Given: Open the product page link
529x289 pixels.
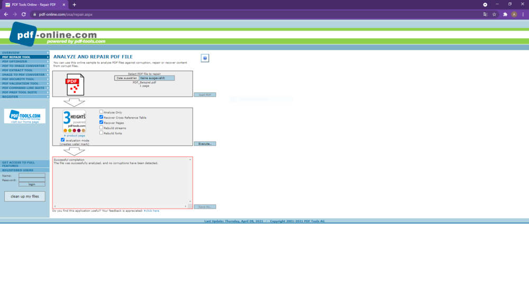Looking at the screenshot, I should pyautogui.click(x=75, y=135).
